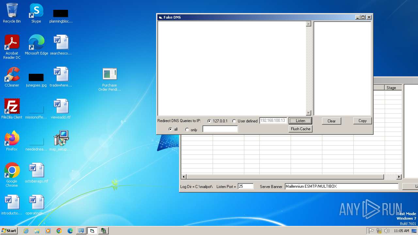Open Windows Explorer from the taskbar
Image resolution: width=418 pixels, height=235 pixels.
(37, 231)
